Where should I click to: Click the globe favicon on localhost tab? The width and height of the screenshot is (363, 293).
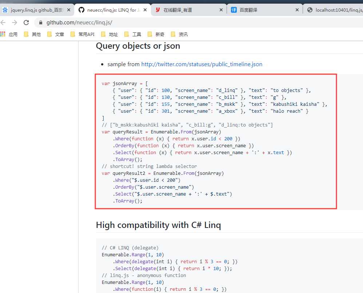pyautogui.click(x=310, y=10)
